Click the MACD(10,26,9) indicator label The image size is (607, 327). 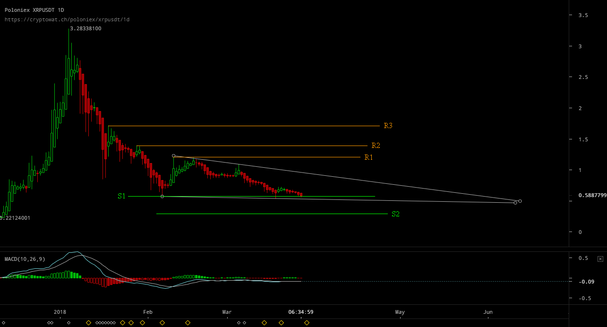click(x=24, y=259)
